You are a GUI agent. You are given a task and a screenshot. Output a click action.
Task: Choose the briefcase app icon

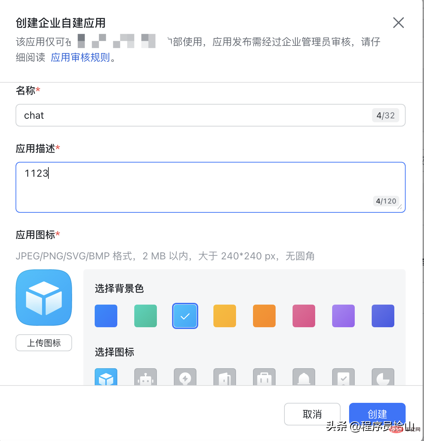[x=264, y=378]
